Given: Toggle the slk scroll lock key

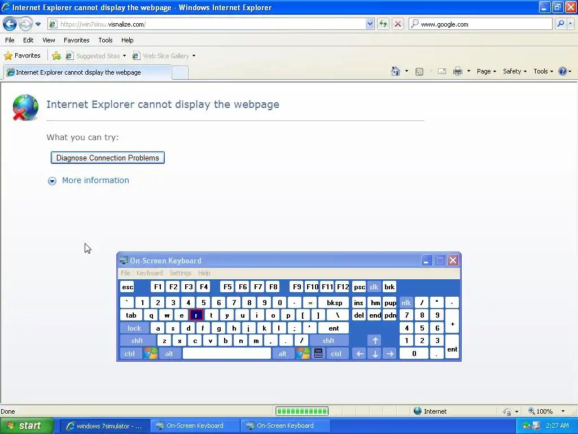Looking at the screenshot, I should tap(374, 287).
